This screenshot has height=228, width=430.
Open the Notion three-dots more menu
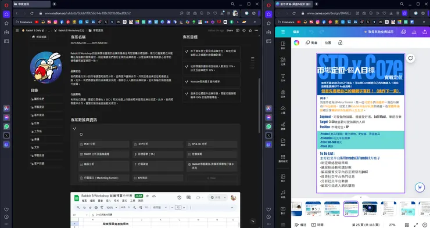click(256, 30)
